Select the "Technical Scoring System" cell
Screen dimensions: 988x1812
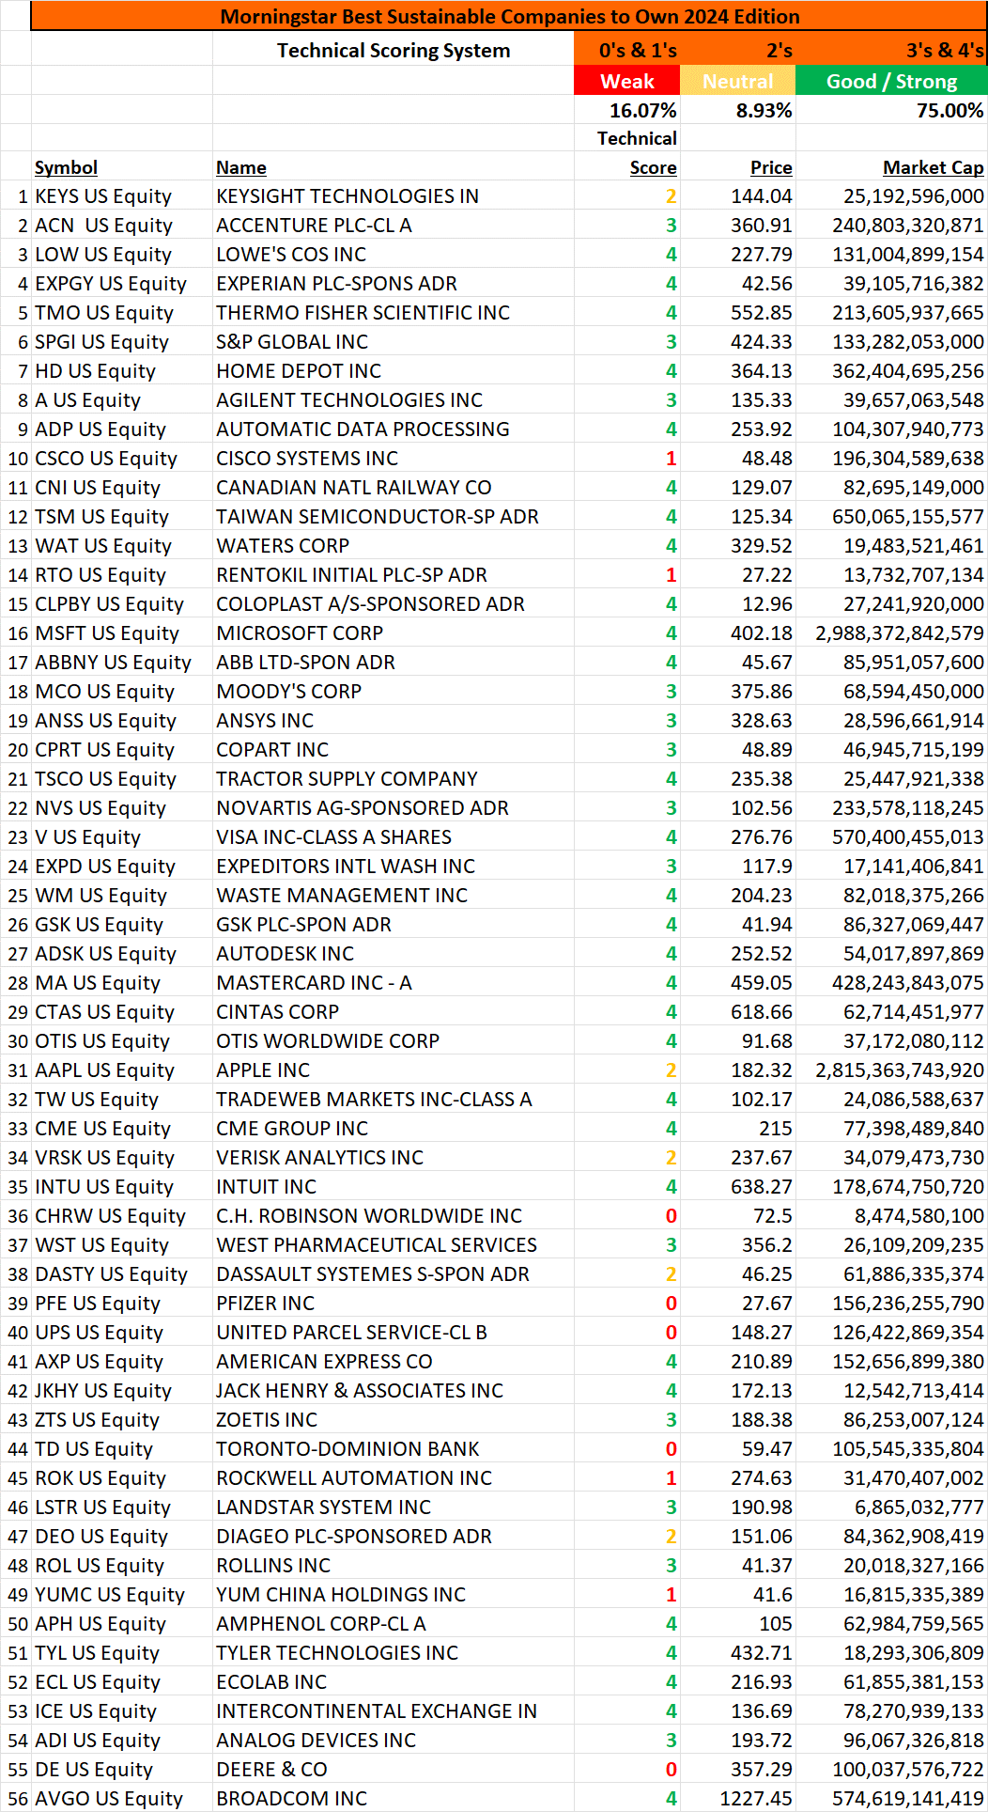[394, 51]
